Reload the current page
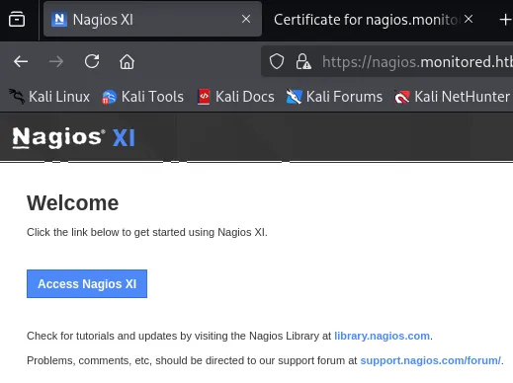The height and width of the screenshot is (383, 513). 92,61
